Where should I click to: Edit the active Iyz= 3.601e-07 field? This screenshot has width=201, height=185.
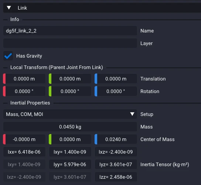pos(116,164)
